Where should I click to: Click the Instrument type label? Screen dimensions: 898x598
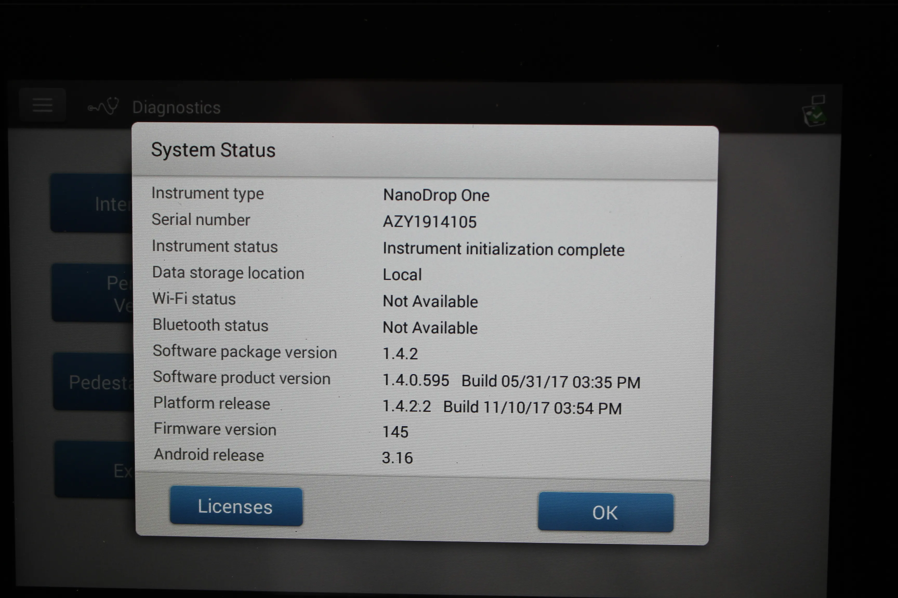[207, 193]
